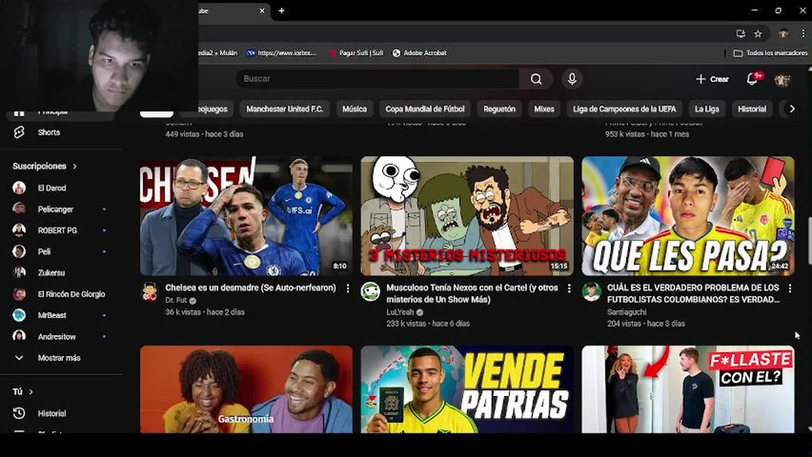Open the account avatar menu
Screen dimensions: 812x457
click(x=782, y=79)
